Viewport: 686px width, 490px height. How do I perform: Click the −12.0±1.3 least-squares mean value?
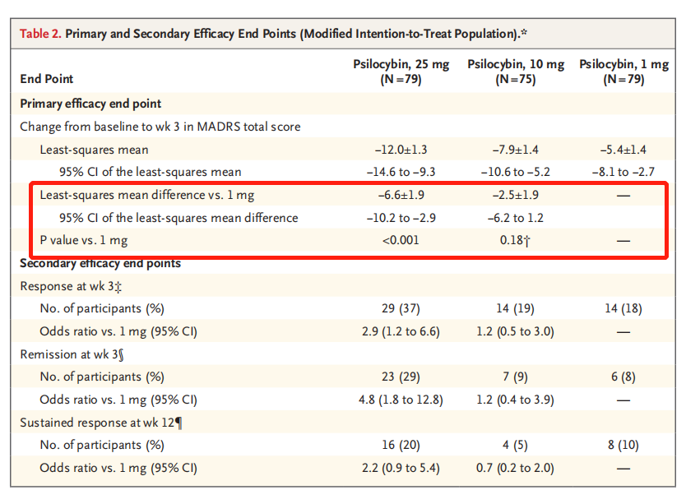click(401, 150)
